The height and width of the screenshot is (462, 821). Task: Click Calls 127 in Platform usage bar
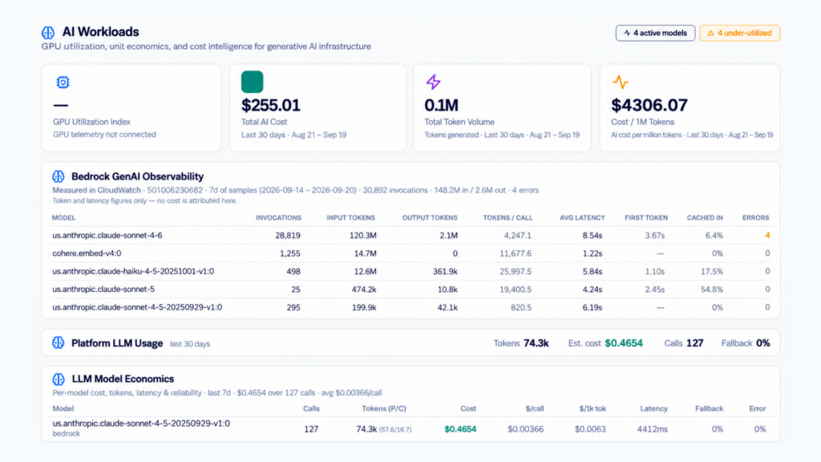click(684, 343)
